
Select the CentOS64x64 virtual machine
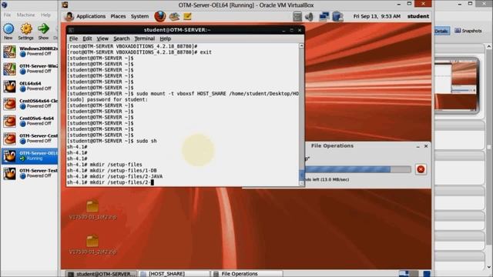[29, 104]
